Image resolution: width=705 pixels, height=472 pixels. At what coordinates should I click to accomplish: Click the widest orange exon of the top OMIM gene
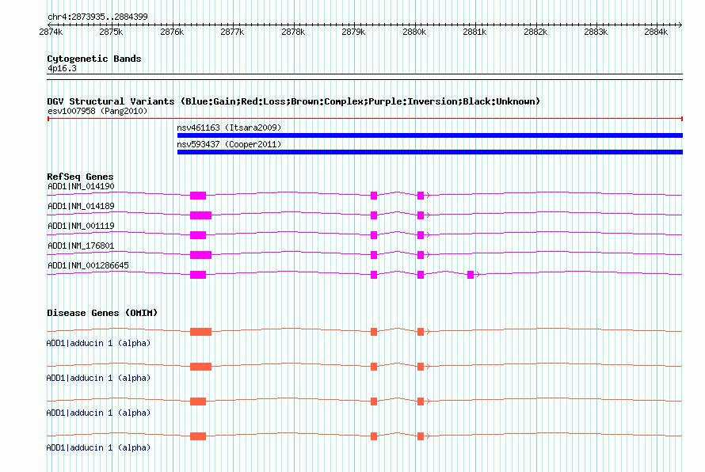click(200, 332)
